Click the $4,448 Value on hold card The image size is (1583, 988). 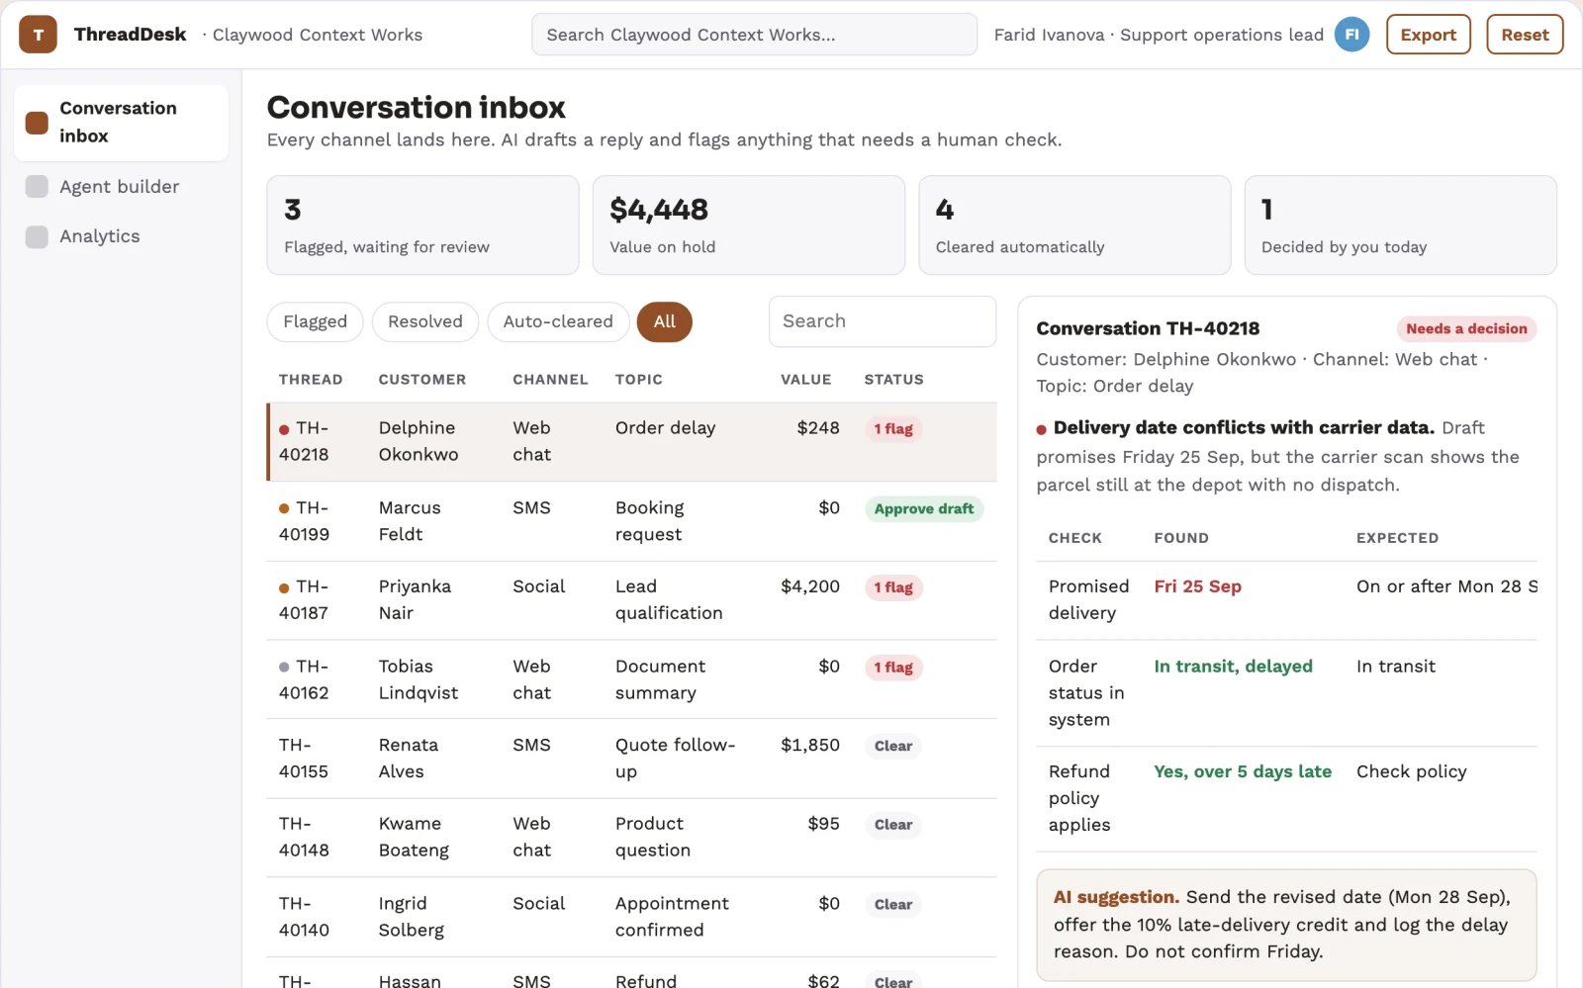pos(749,225)
